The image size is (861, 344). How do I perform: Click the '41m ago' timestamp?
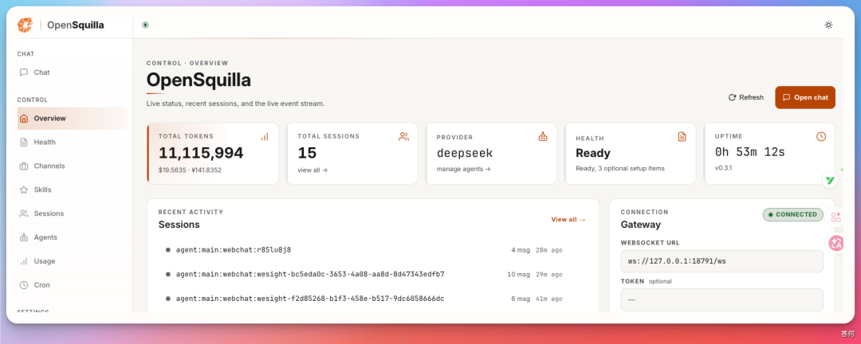[x=549, y=299]
